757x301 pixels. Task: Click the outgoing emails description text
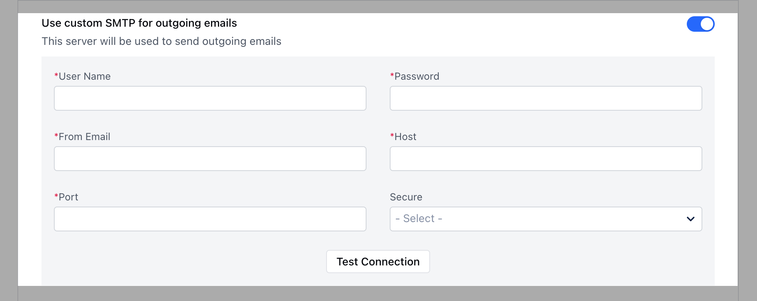click(162, 41)
